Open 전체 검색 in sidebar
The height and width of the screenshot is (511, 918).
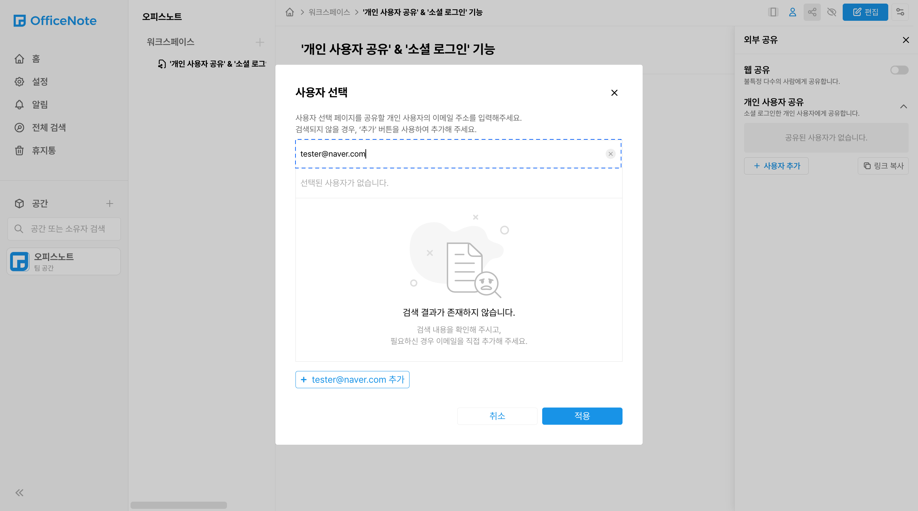(x=49, y=128)
